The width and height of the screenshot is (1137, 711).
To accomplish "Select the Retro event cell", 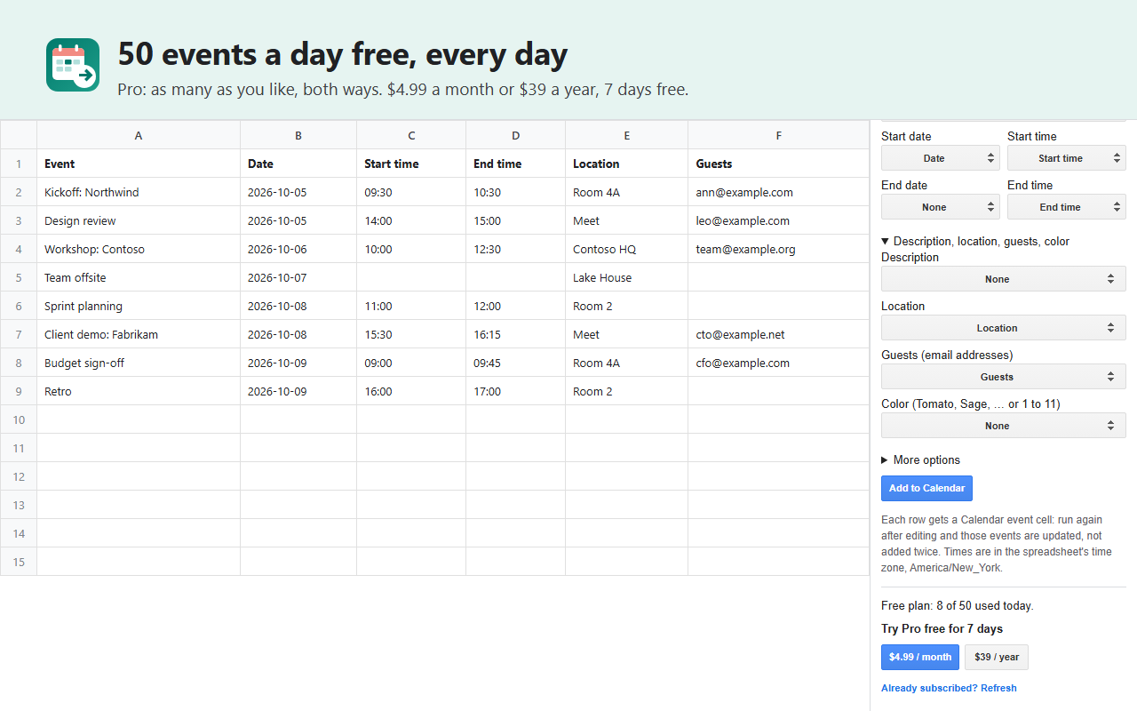I will [139, 391].
